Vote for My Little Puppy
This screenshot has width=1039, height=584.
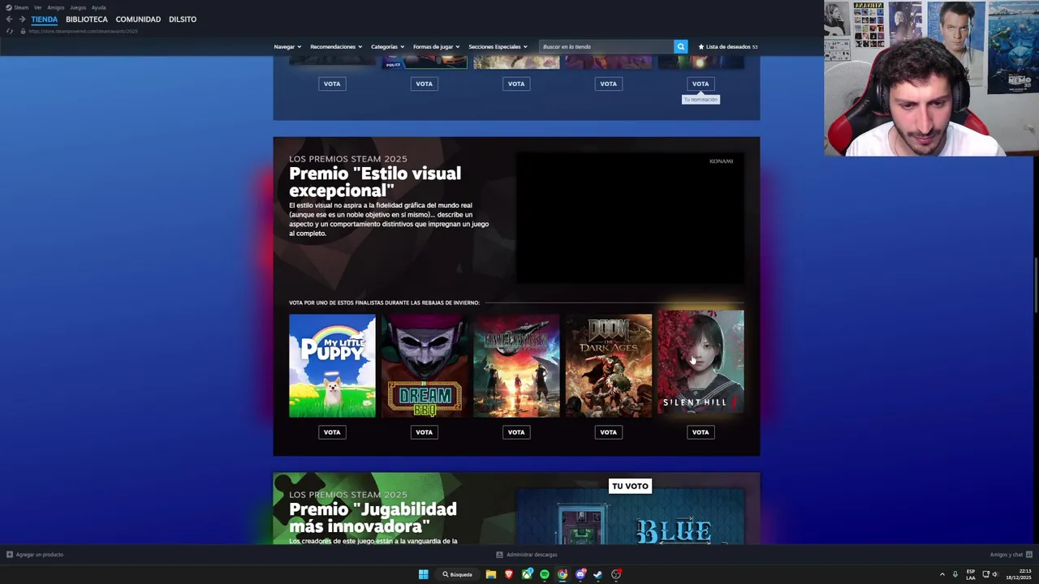[332, 432]
